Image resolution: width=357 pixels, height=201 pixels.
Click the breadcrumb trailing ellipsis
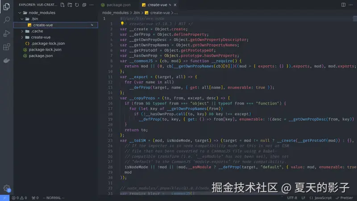click(176, 13)
